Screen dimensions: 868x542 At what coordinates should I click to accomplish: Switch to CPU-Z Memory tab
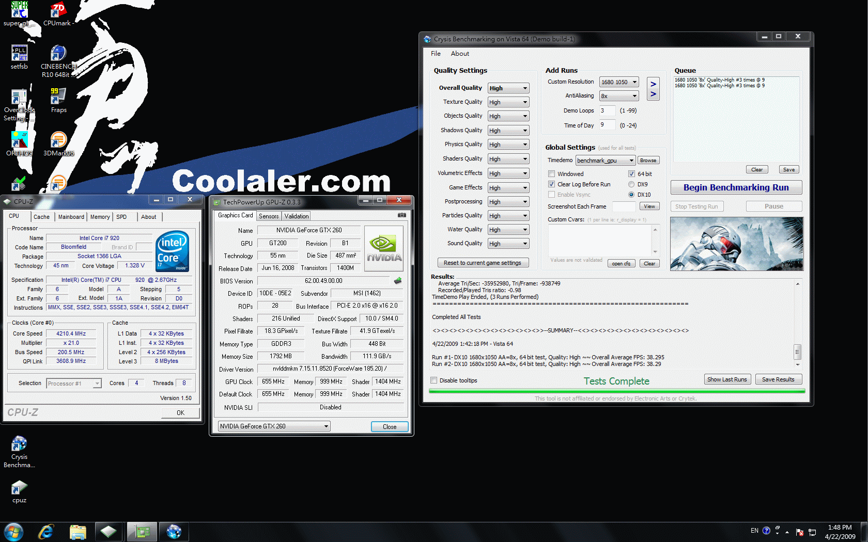tap(100, 217)
